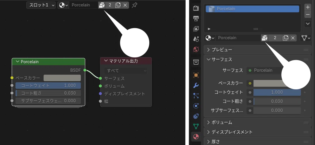Click yellow ベースカラー socket on Porcelain node

pyautogui.click(x=12, y=78)
